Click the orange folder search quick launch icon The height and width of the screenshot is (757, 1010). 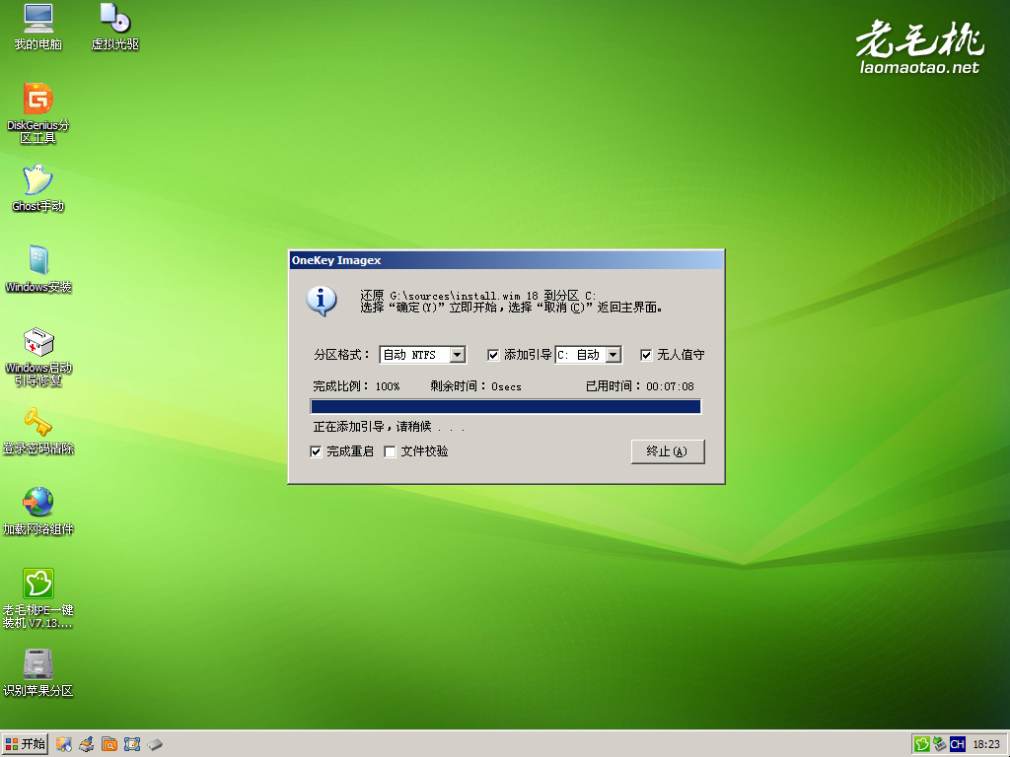(x=108, y=744)
